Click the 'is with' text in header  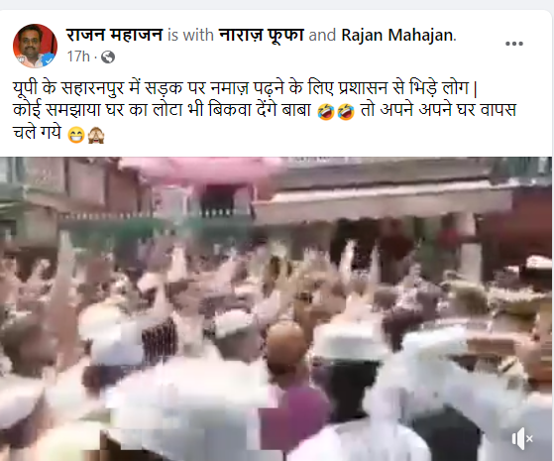coord(190,35)
